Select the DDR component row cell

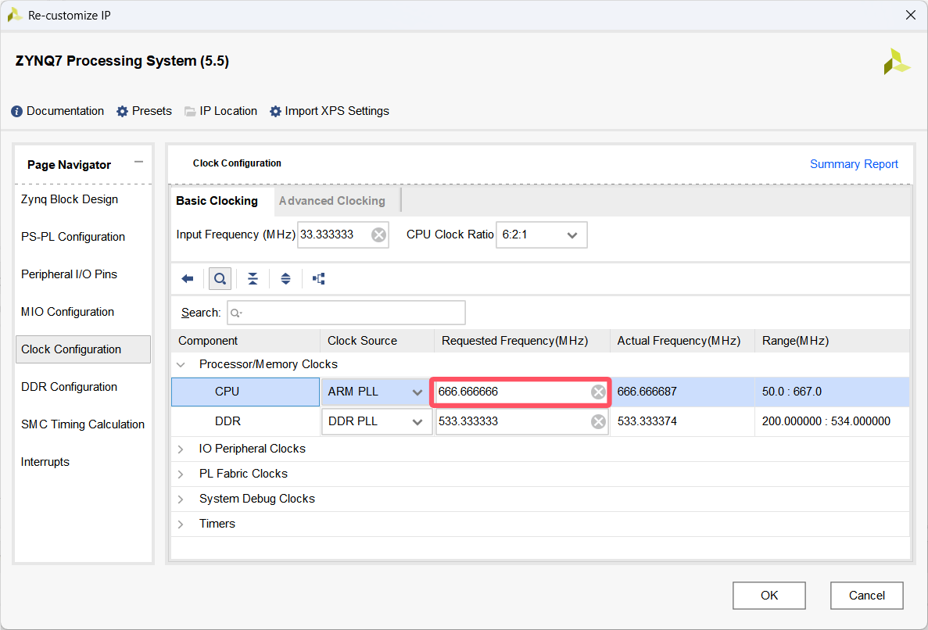pyautogui.click(x=245, y=421)
